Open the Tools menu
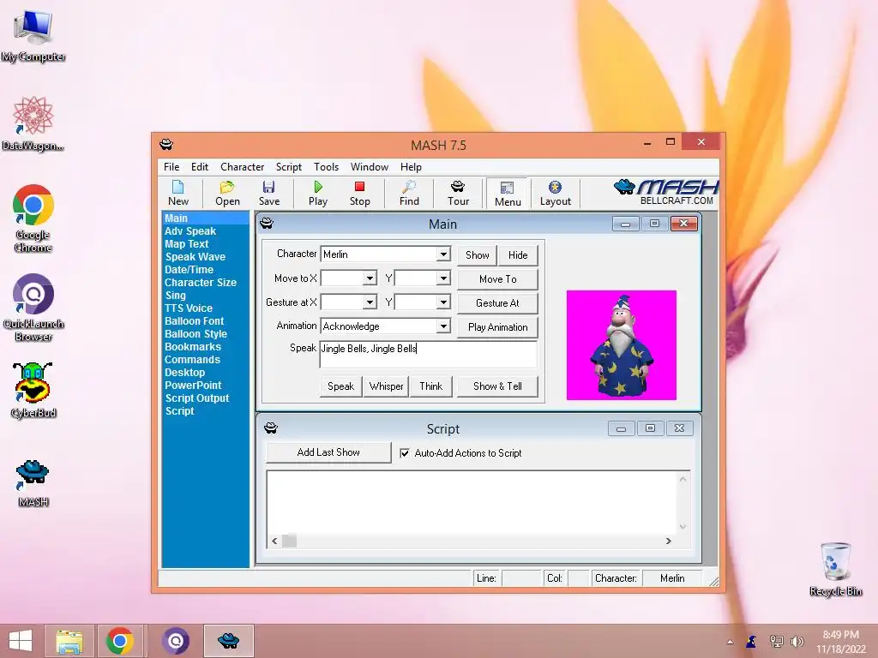This screenshot has height=658, width=878. 326,167
